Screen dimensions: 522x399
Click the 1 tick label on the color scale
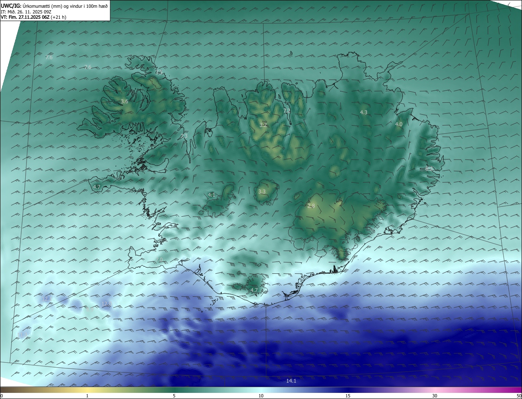(87, 396)
